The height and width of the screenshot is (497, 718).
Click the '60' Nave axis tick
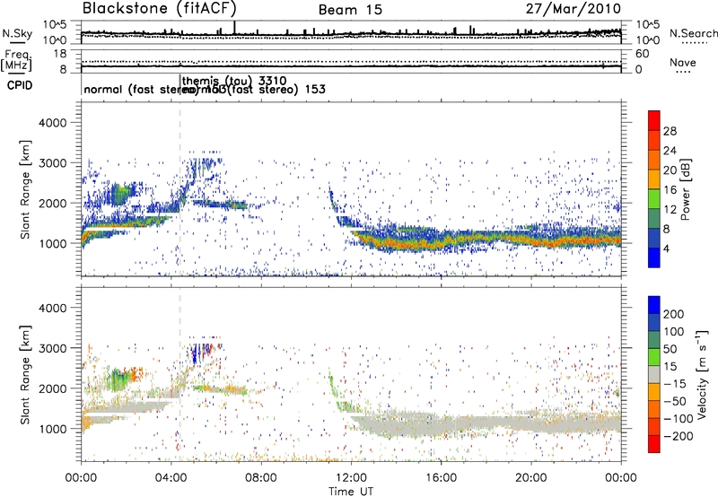click(642, 54)
